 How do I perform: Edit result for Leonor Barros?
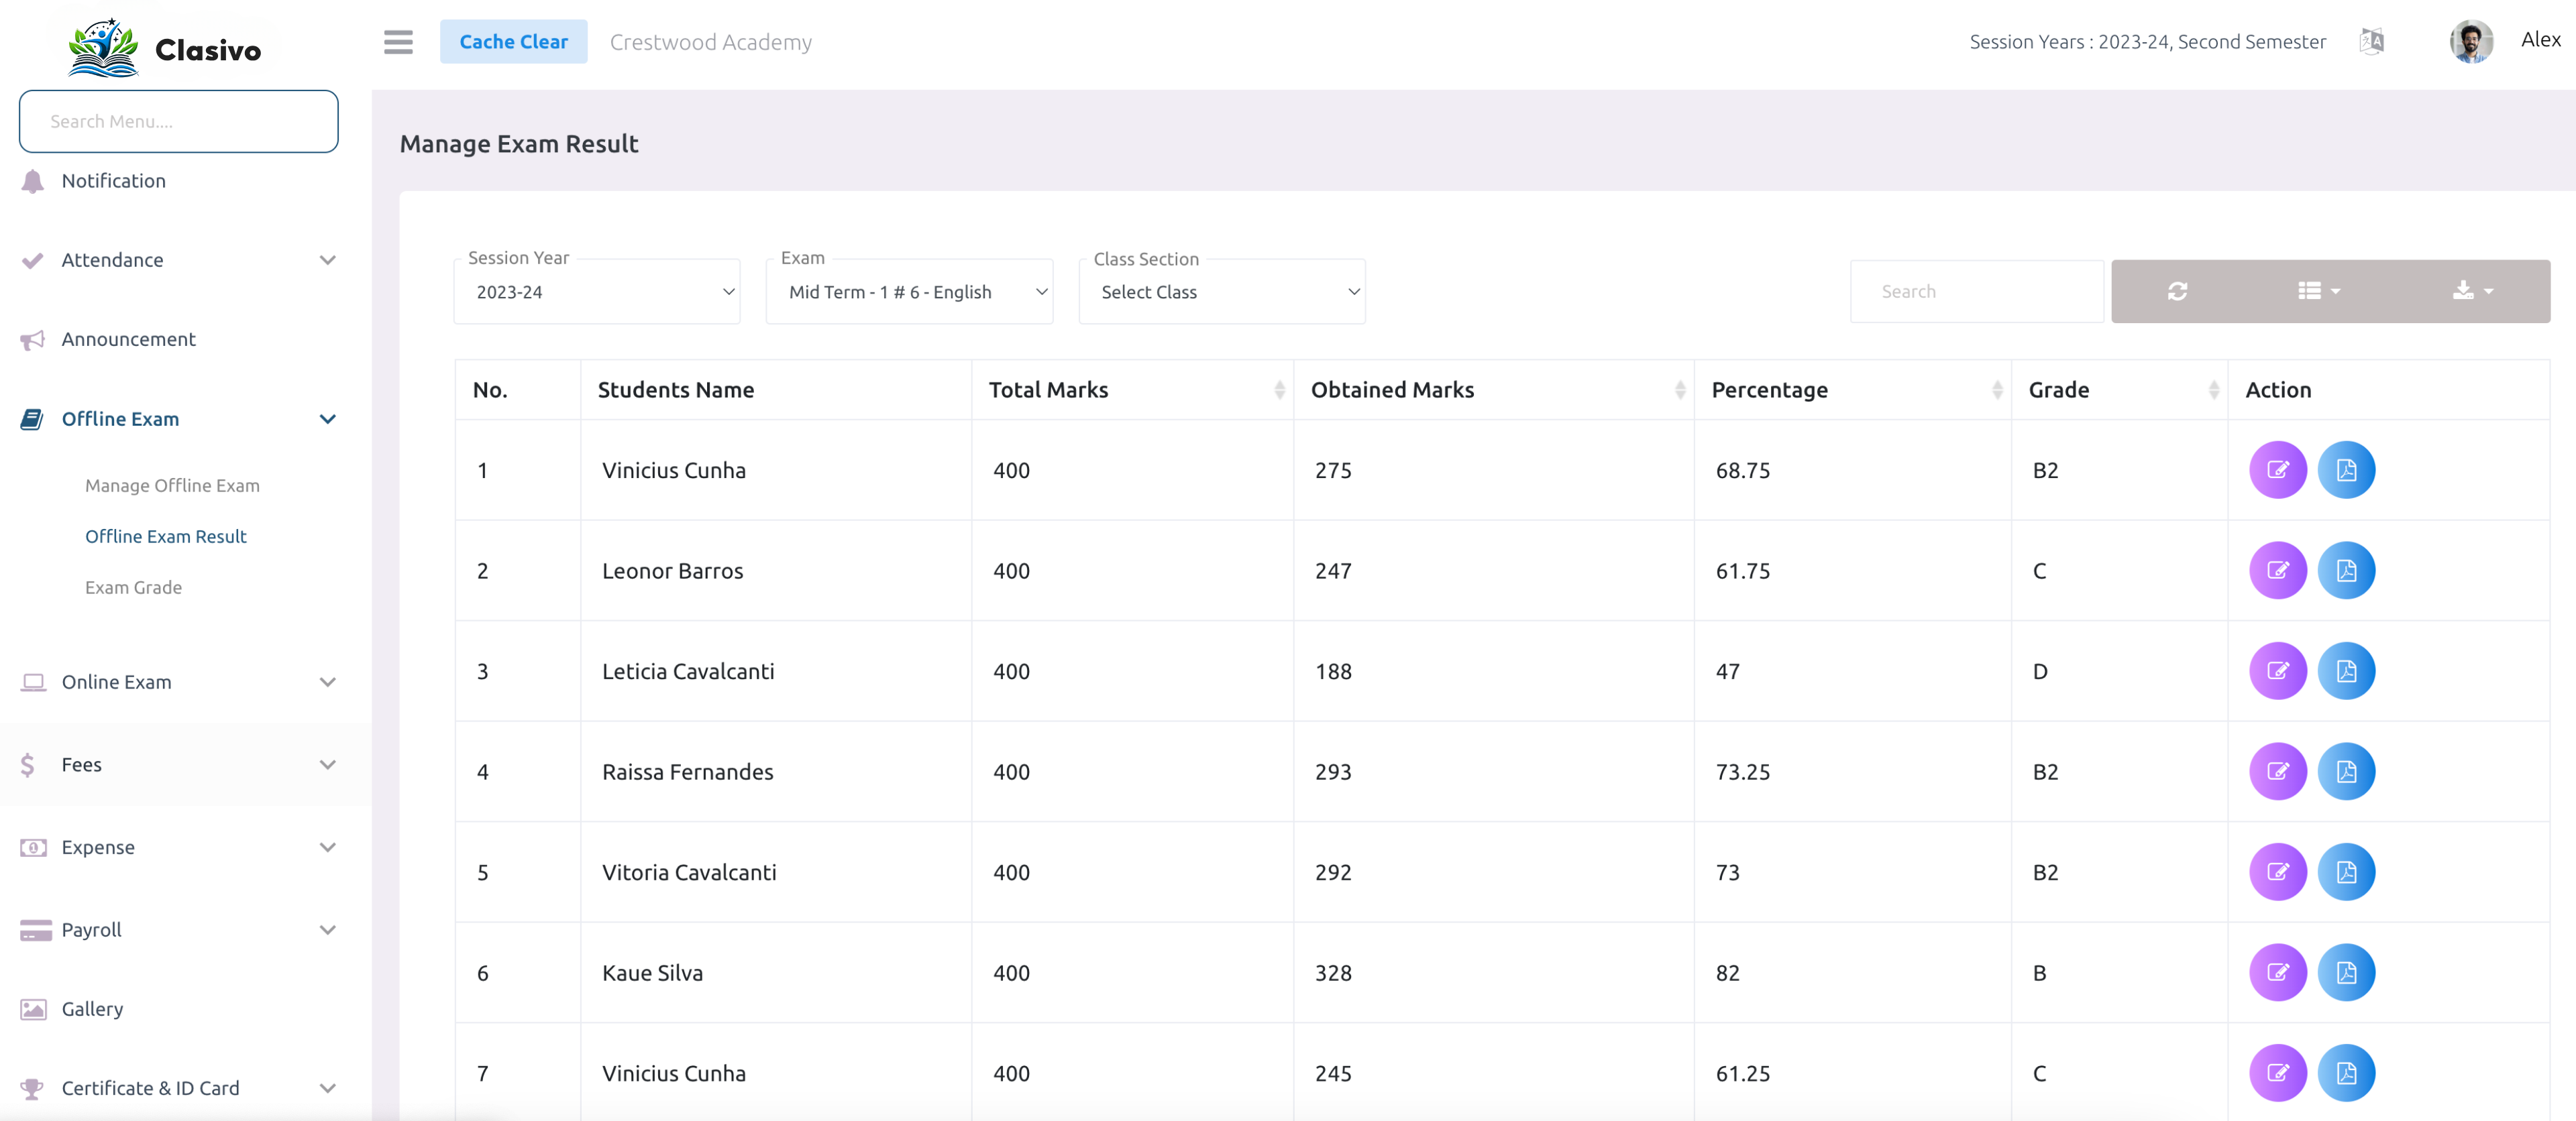pos(2277,571)
